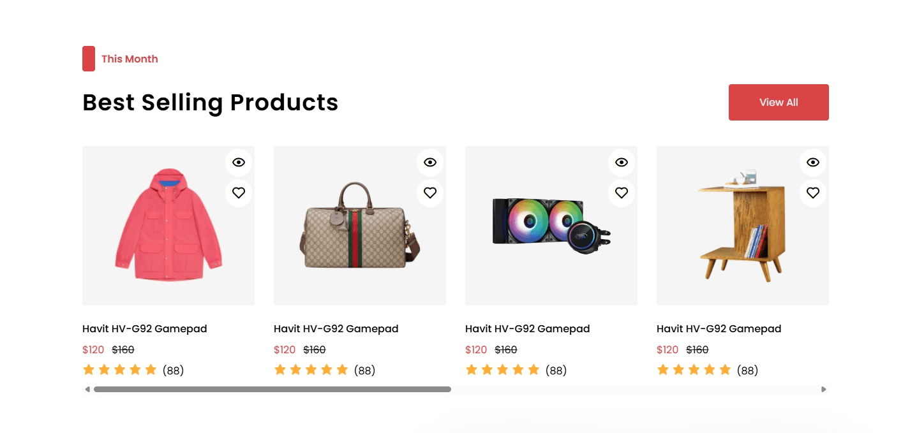Click the heart icon on the duffle bag card
The height and width of the screenshot is (433, 910).
click(x=430, y=193)
